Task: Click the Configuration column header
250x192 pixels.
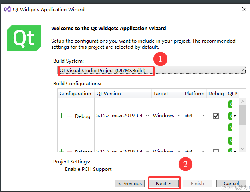Action: click(x=76, y=93)
